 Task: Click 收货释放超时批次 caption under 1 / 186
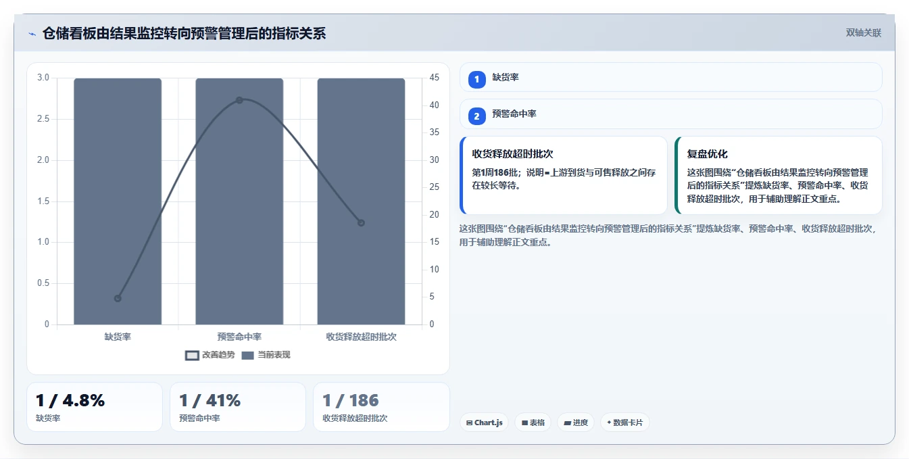pyautogui.click(x=355, y=418)
